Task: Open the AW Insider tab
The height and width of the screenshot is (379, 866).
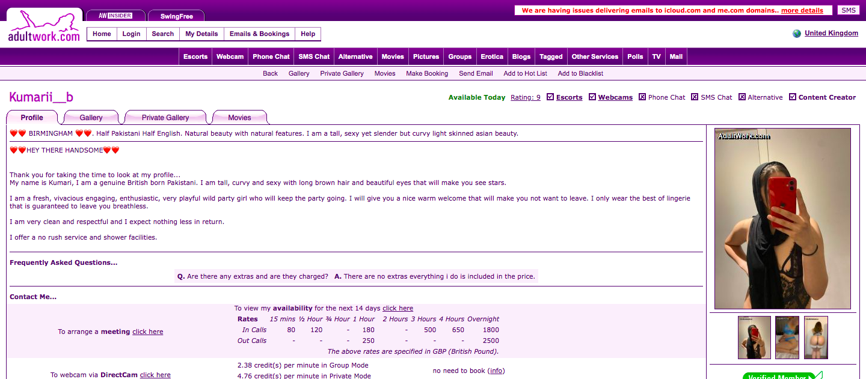Action: 115,16
